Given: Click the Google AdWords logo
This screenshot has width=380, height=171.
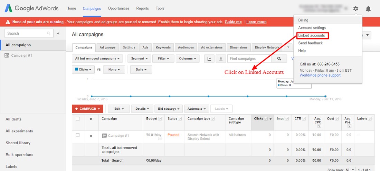Looking at the screenshot, I should pos(31,8).
